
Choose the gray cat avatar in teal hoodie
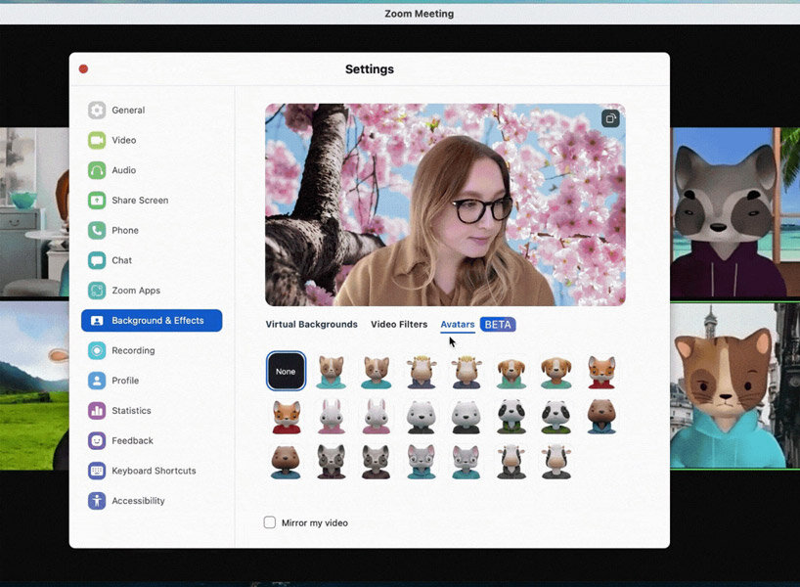click(421, 462)
